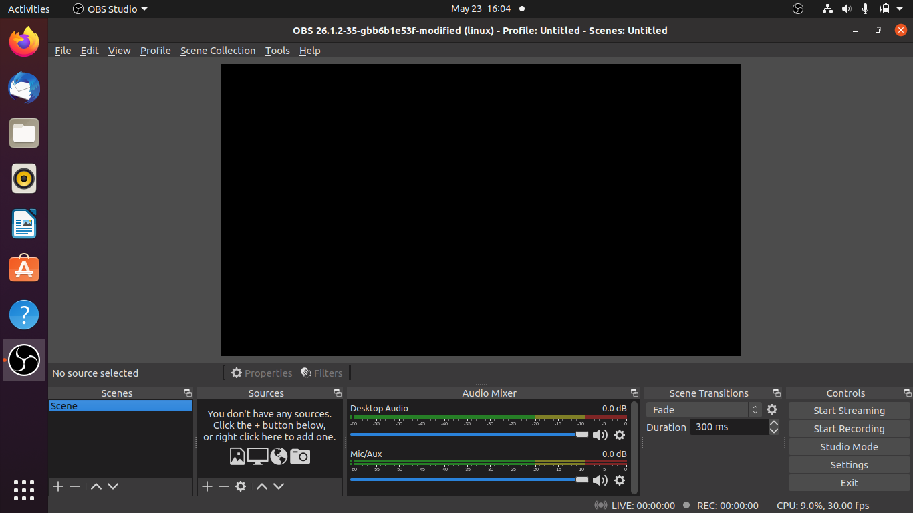Expand the OBS Studio application menu

pyautogui.click(x=110, y=9)
